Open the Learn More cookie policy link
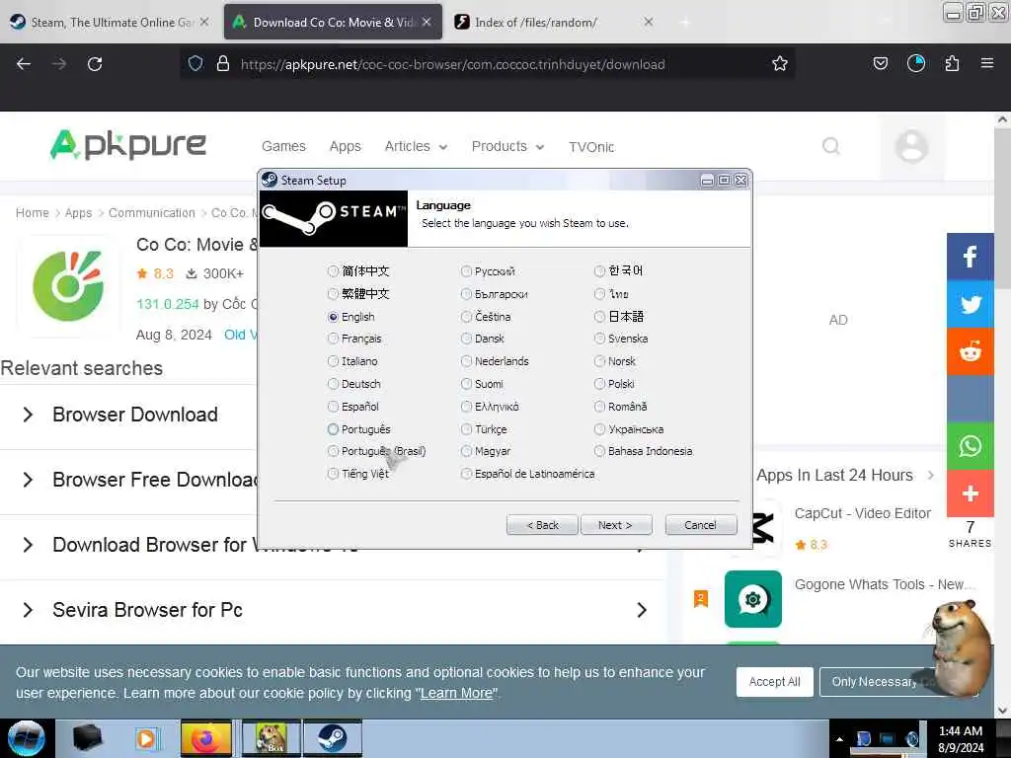 456,693
